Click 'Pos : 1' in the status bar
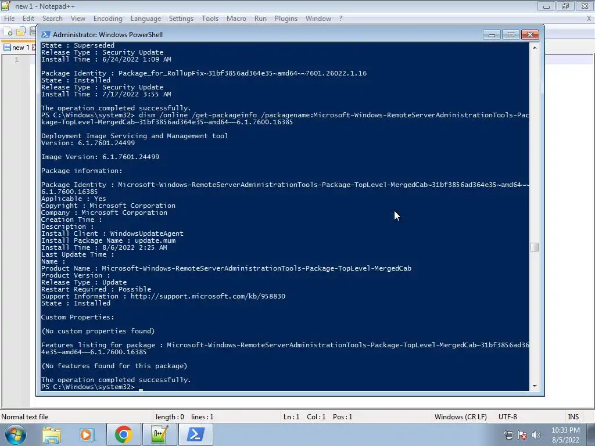 pos(343,417)
